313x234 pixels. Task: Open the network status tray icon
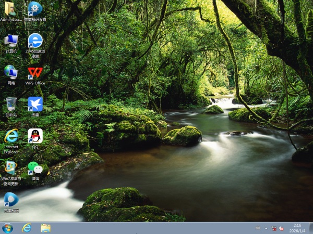273,228
